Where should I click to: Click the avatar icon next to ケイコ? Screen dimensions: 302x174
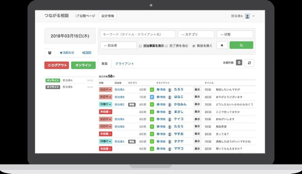point(170,119)
